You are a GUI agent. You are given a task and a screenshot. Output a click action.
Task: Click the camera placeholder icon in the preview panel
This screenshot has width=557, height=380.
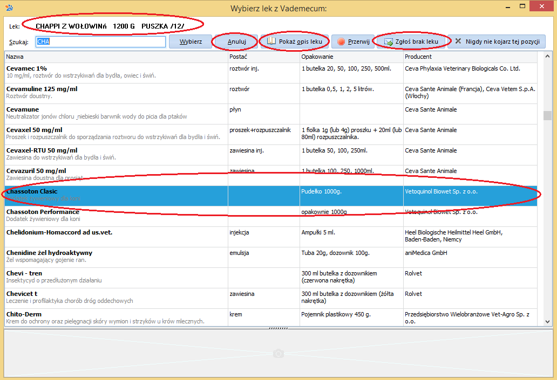coord(278,354)
